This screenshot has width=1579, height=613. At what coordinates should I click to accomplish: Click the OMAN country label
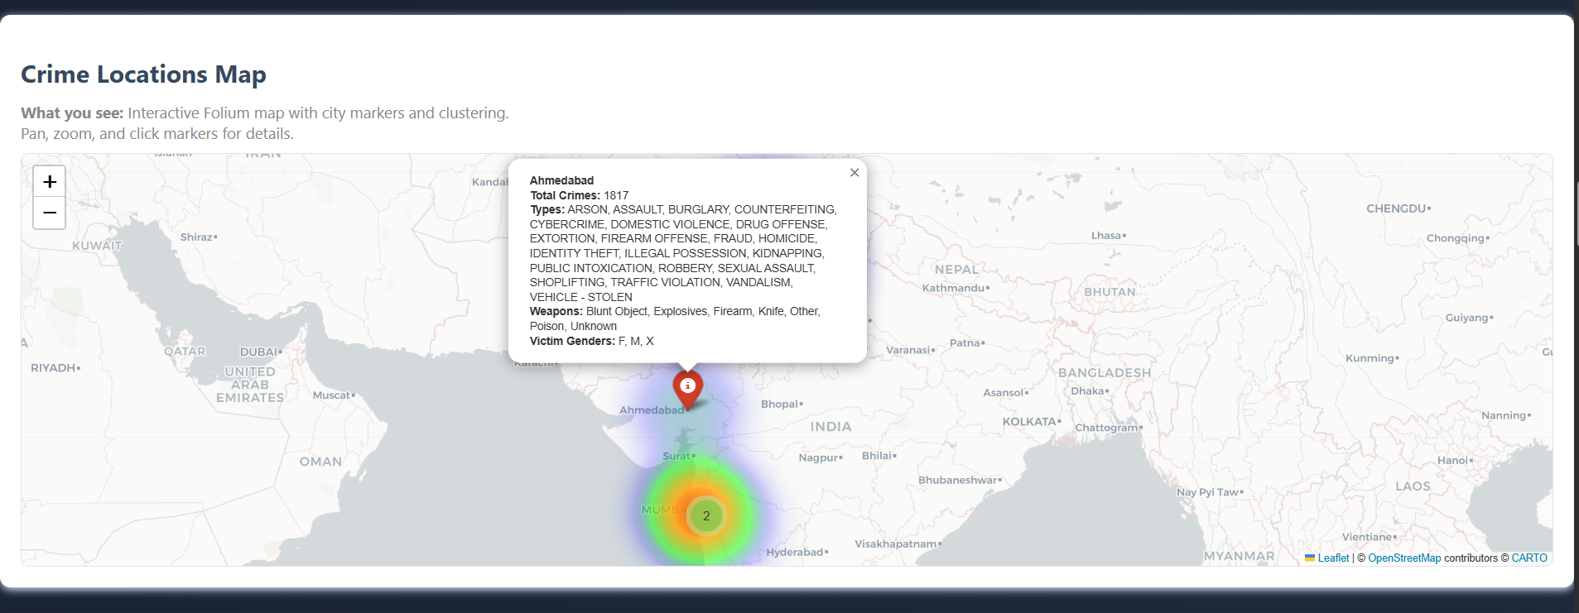(320, 462)
